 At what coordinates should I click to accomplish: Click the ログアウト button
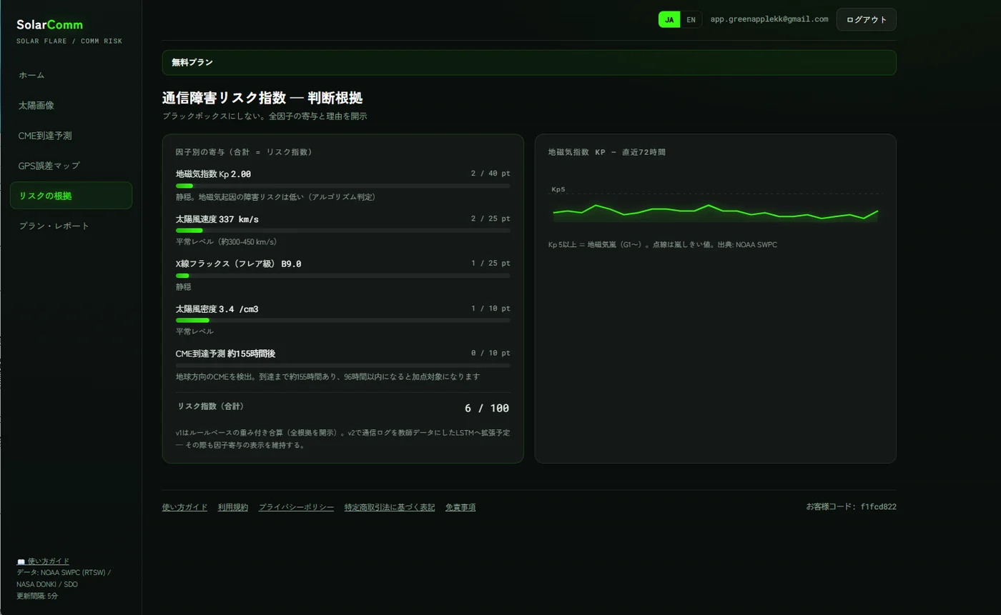click(x=866, y=19)
